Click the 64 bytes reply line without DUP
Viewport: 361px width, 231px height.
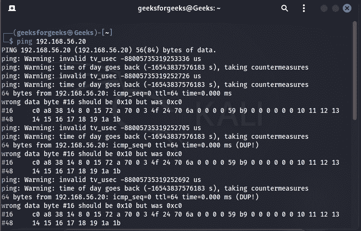[117, 93]
